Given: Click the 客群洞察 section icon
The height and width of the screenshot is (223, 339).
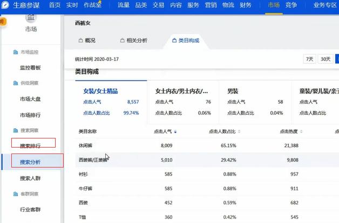Looking at the screenshot, I should click(x=16, y=194).
